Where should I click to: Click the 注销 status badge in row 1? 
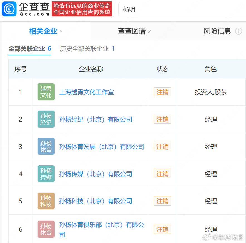pos(162,92)
